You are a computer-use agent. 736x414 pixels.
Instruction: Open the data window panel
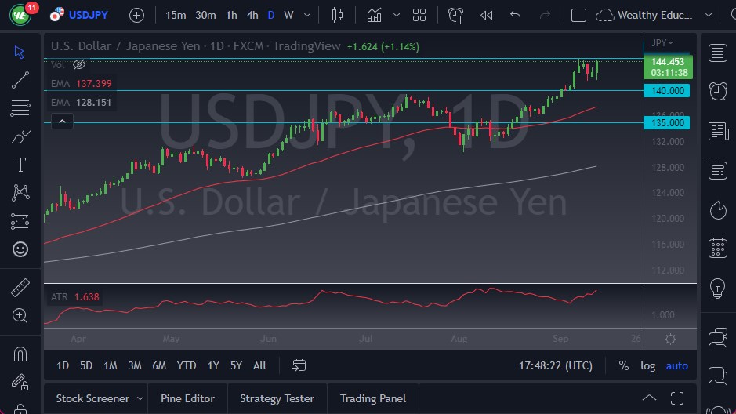tap(716, 169)
